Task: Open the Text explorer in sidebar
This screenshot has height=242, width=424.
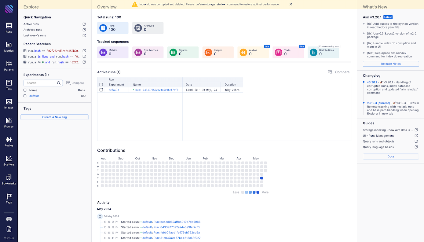Action: coord(9,85)
